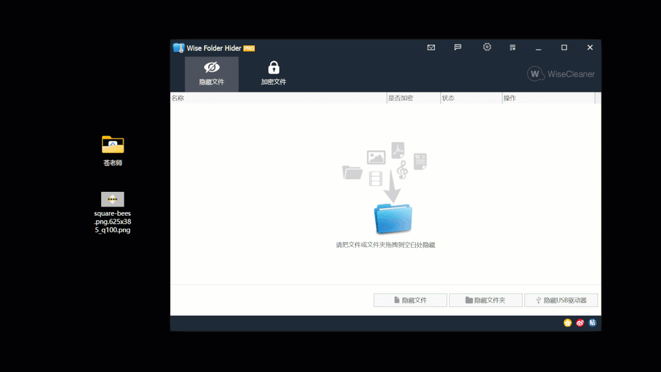Select the 隐藏文件 tab
Image resolution: width=661 pixels, height=372 pixels.
tap(211, 72)
